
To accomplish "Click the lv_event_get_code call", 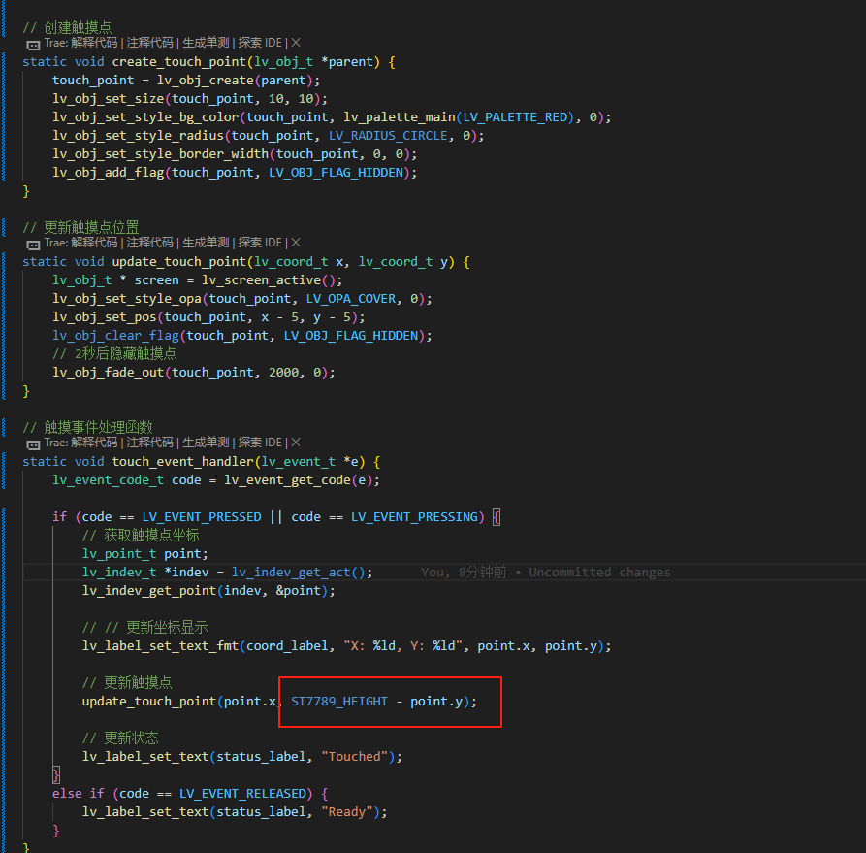I will coord(287,479).
